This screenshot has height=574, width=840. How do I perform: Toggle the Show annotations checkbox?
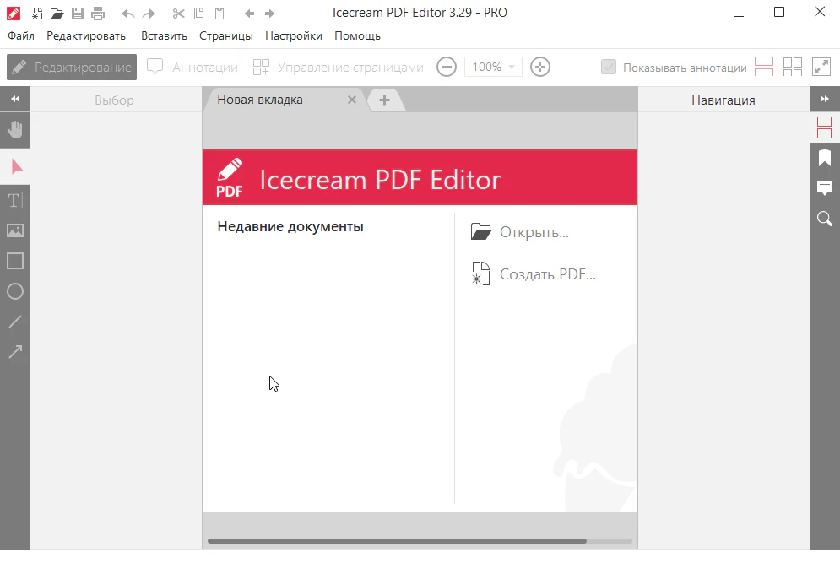point(609,68)
